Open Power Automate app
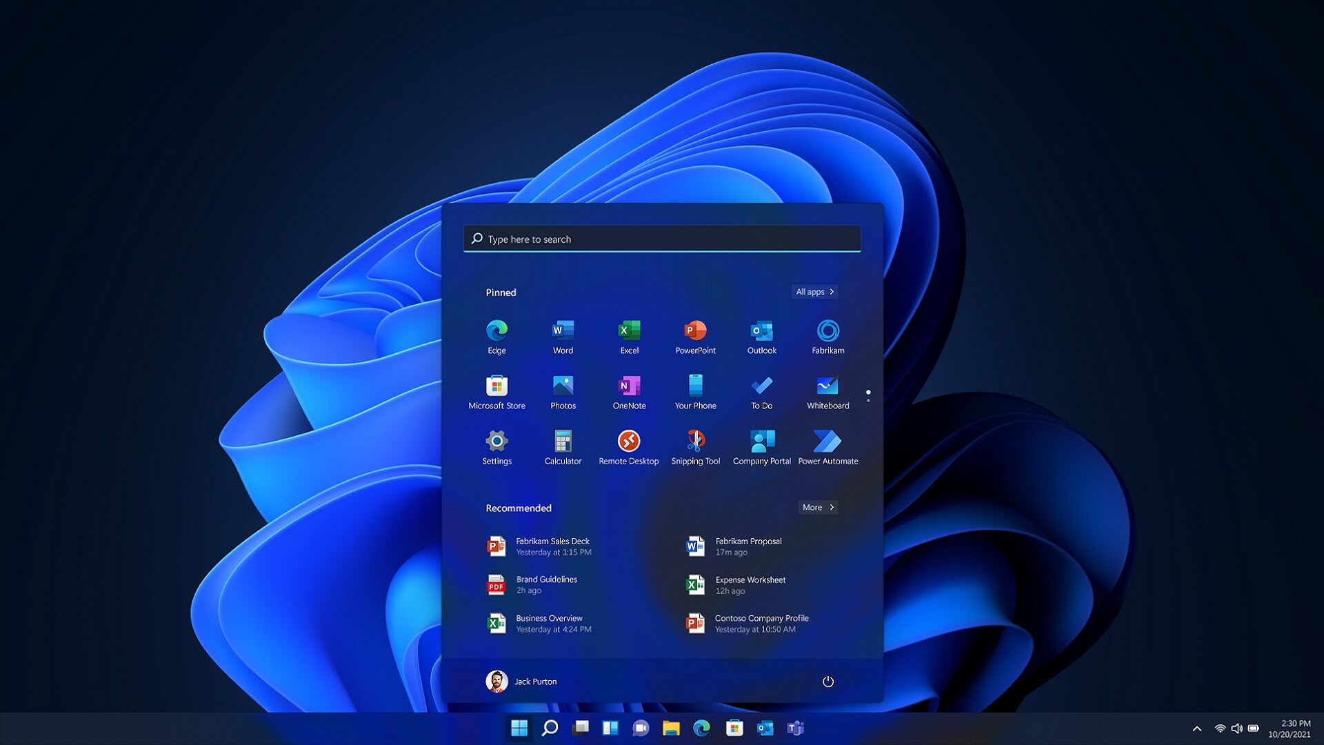The height and width of the screenshot is (745, 1324). 827,441
